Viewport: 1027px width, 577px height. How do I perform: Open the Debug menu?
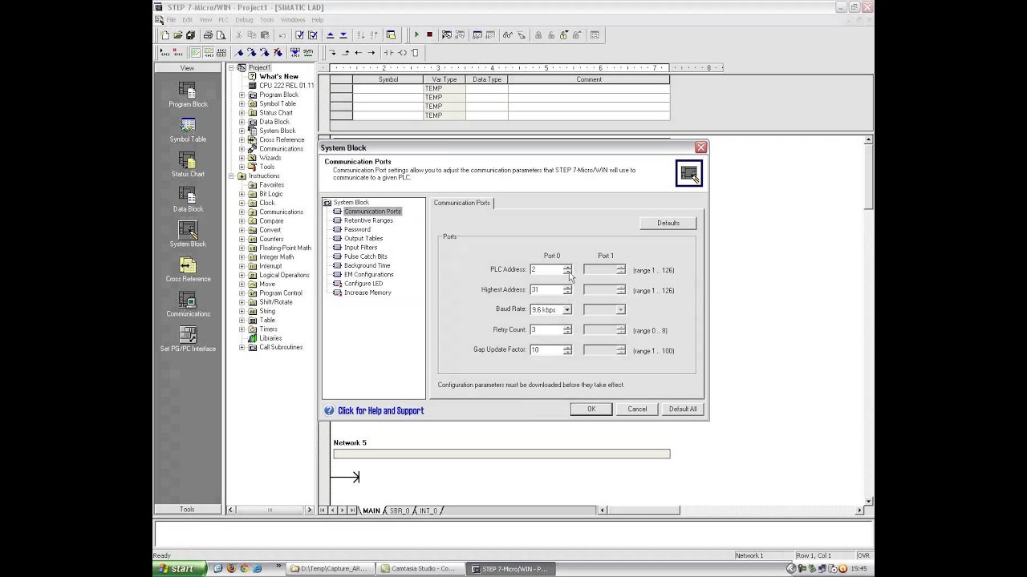(x=244, y=20)
